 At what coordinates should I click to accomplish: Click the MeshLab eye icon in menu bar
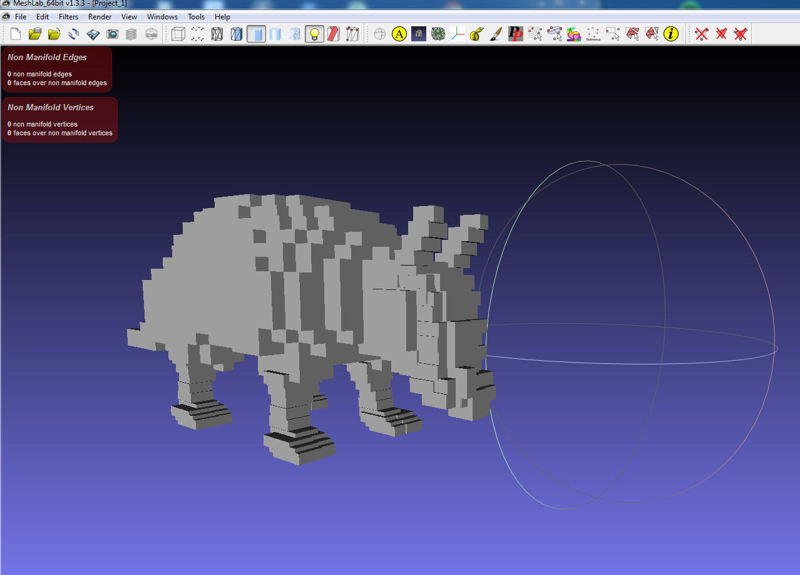point(6,17)
